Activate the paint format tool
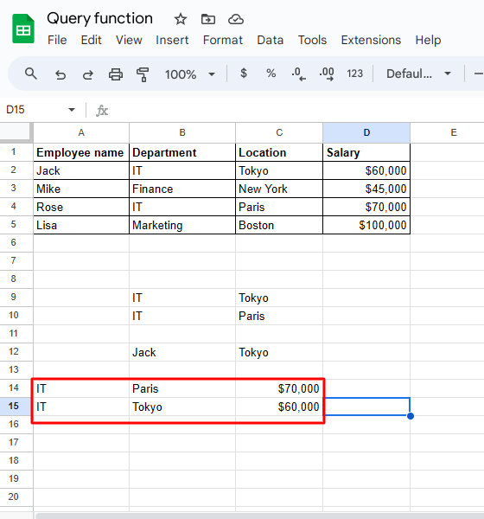This screenshot has height=519, width=484. click(143, 74)
